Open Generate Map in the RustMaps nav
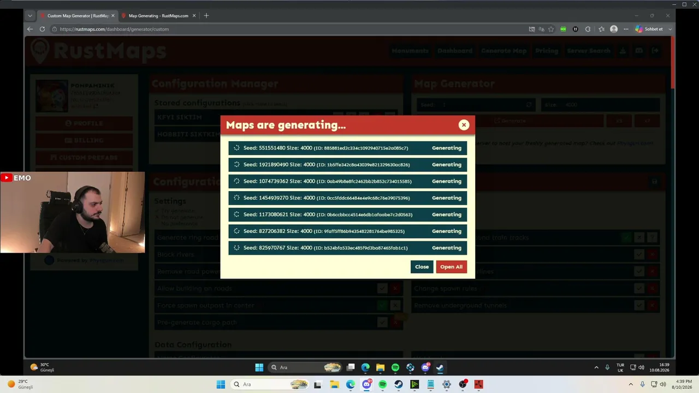 tap(503, 51)
